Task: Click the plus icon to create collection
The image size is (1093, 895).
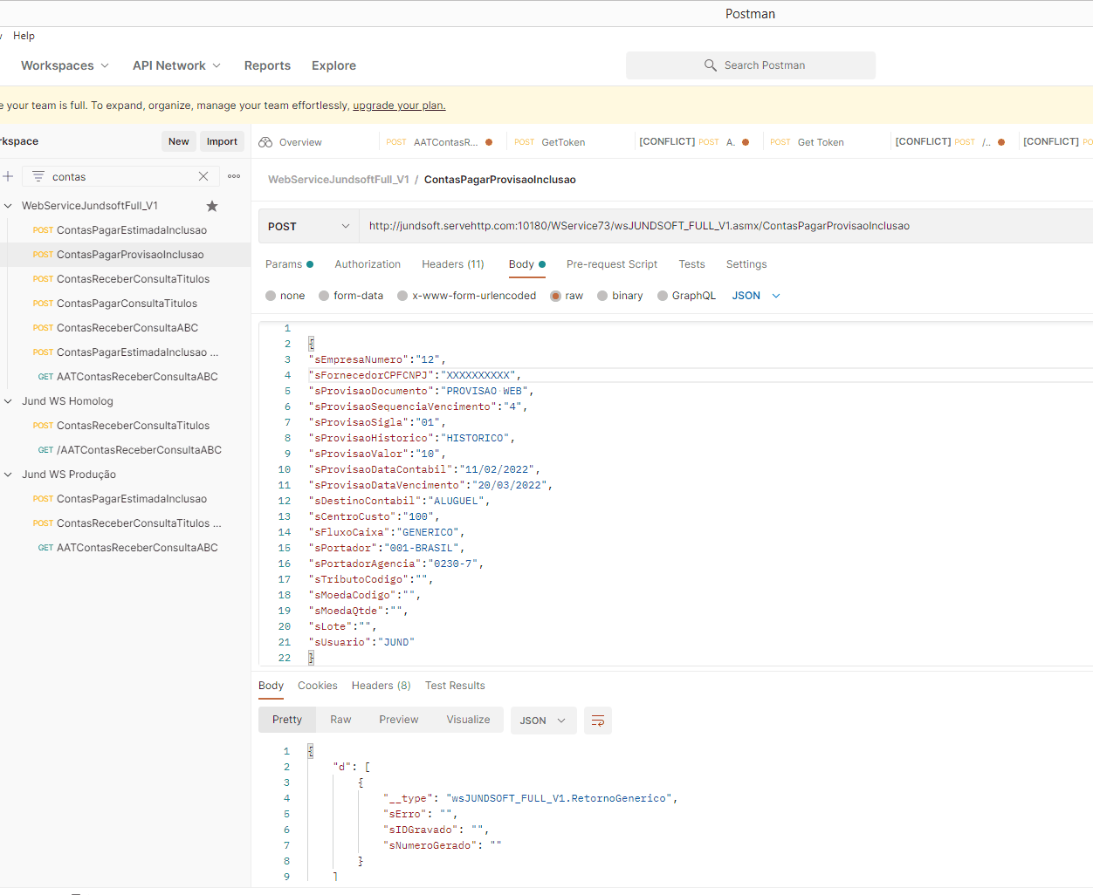Action: tap(8, 176)
